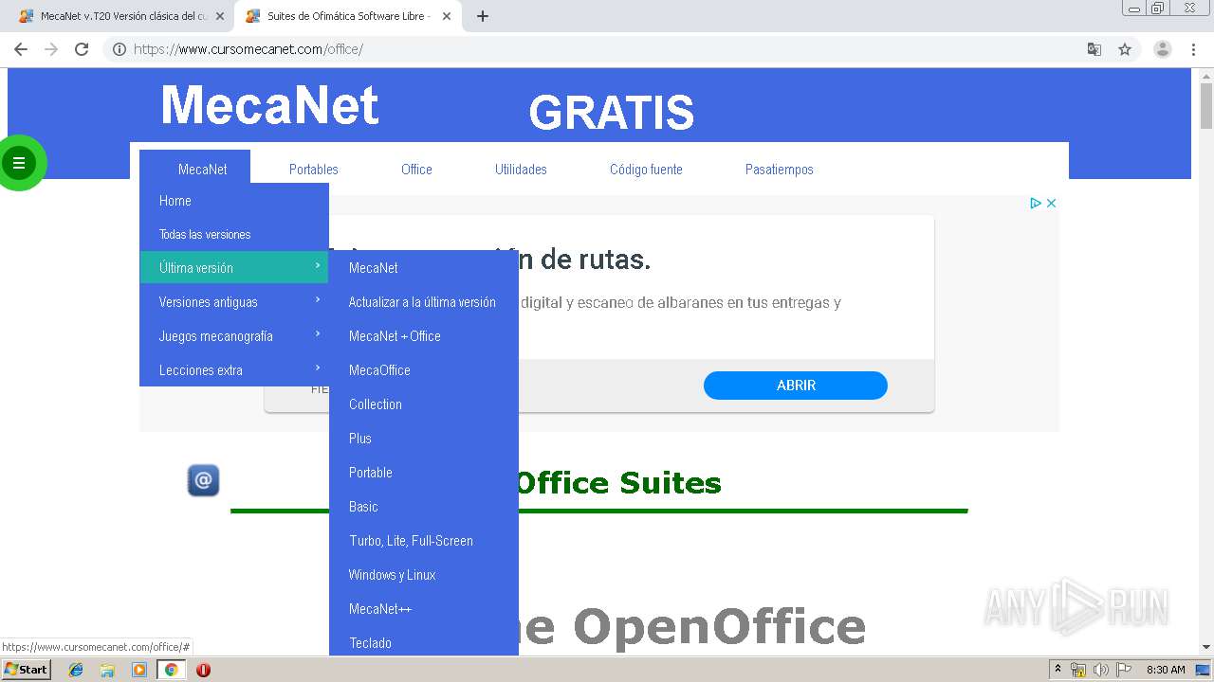The width and height of the screenshot is (1214, 682).
Task: Expand Juegos mecanografía submenu
Action: click(234, 336)
